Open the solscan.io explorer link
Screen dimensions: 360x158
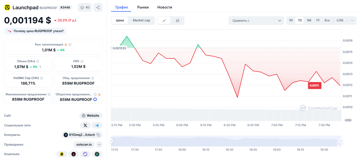[x=84, y=145]
